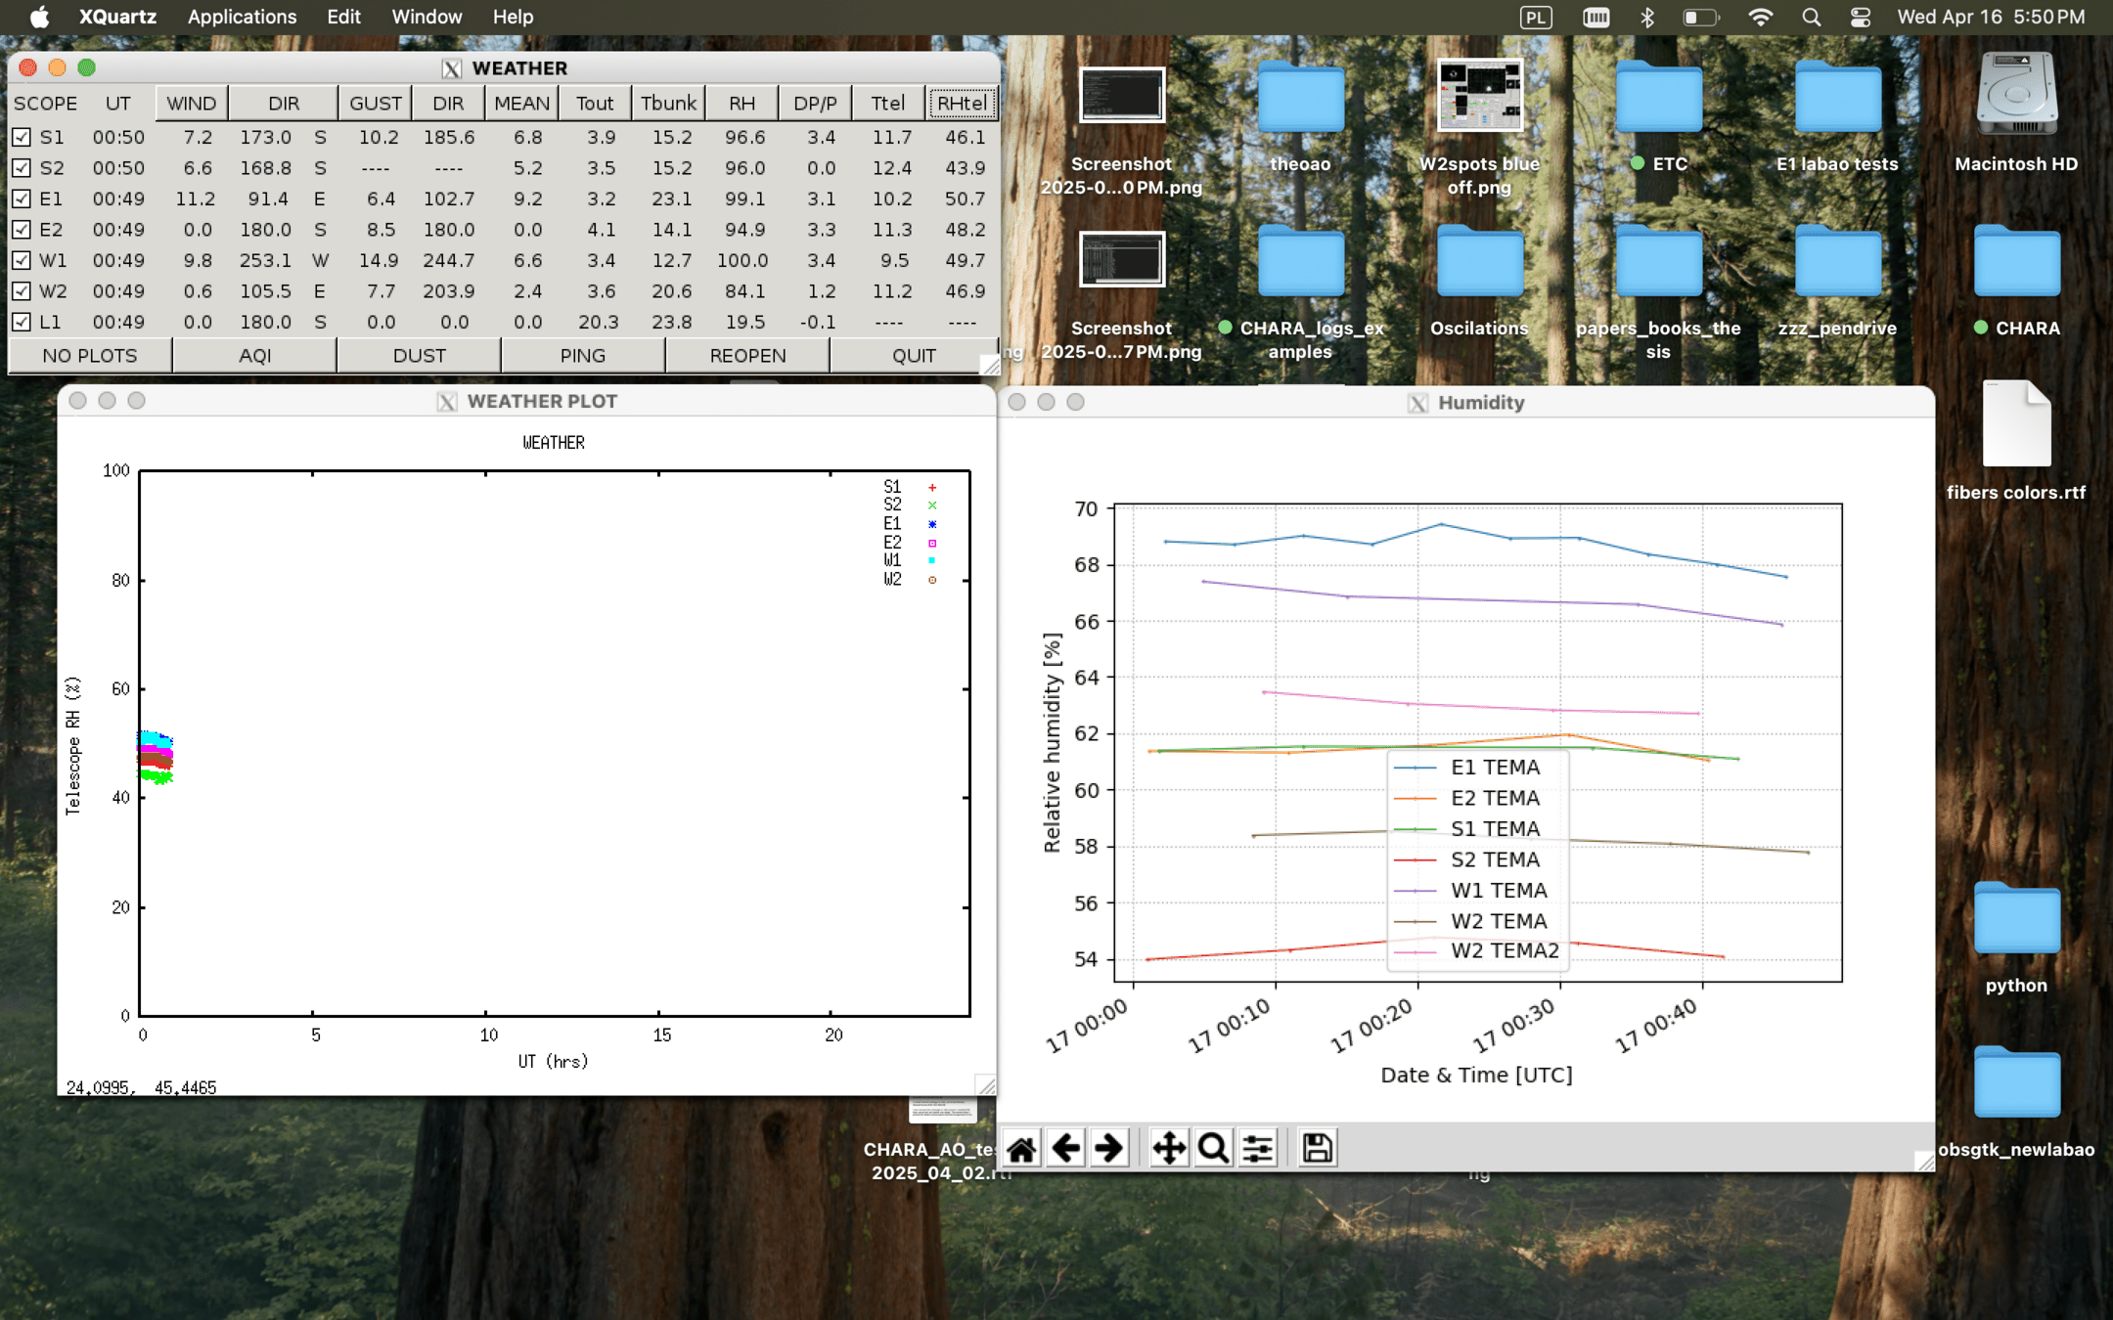Select the Pan axes tool
The width and height of the screenshot is (2113, 1320).
(1169, 1148)
